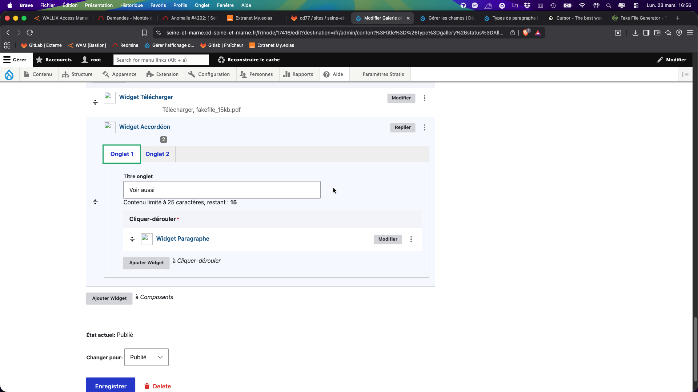Switch to the Onglet 2 tab
The height and width of the screenshot is (392, 698).
pyautogui.click(x=157, y=154)
